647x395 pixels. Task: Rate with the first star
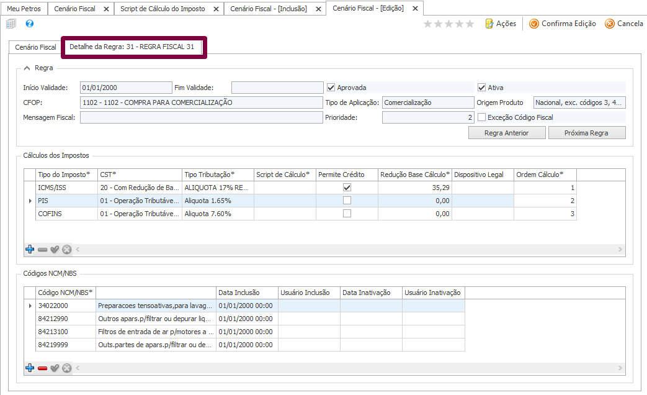point(427,24)
